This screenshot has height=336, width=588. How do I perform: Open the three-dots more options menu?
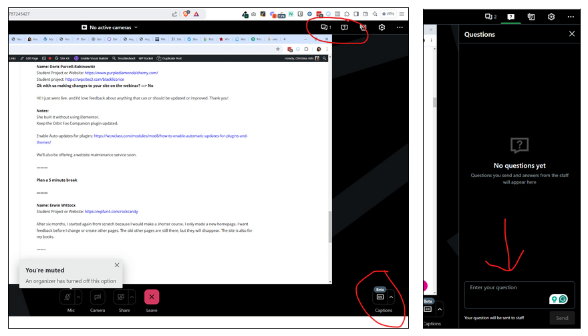400,27
